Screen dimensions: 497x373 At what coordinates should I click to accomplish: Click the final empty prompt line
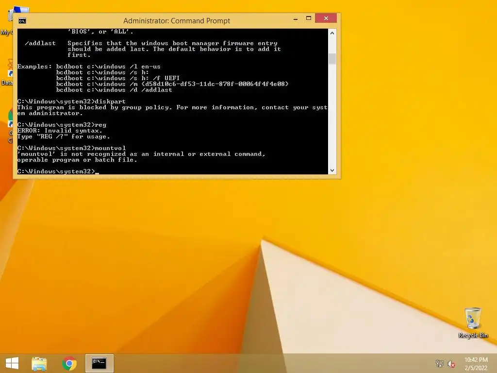pos(58,171)
